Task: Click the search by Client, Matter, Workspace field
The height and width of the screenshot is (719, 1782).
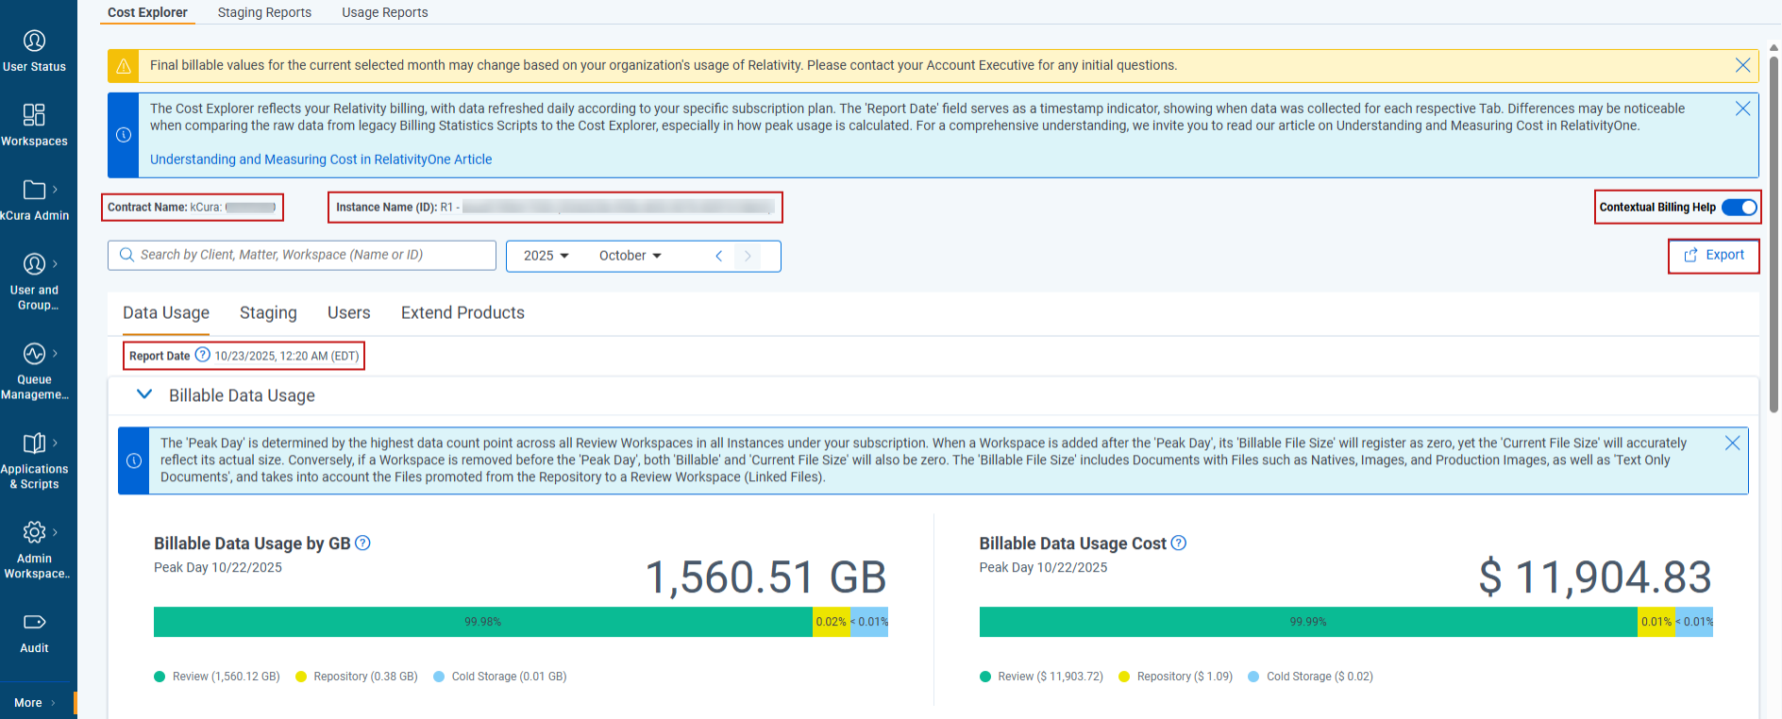Action: click(302, 256)
